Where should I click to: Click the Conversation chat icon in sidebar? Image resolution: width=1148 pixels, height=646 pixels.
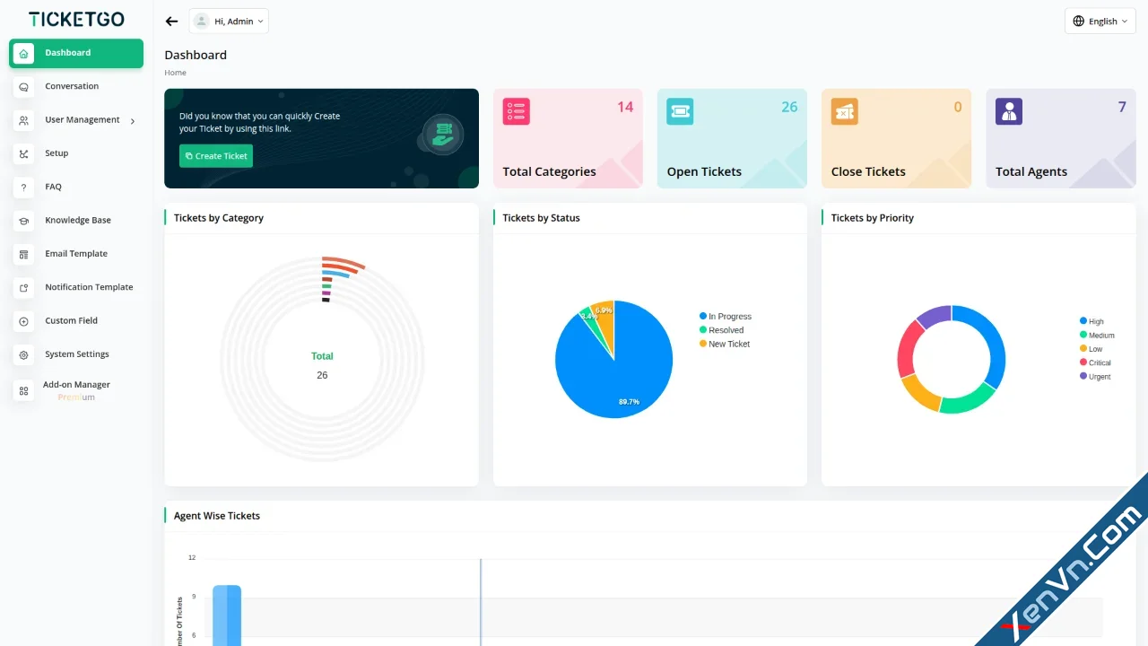tap(23, 87)
